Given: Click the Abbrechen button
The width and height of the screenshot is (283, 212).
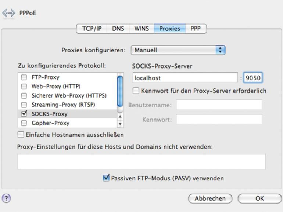Looking at the screenshot, I should (x=210, y=198).
